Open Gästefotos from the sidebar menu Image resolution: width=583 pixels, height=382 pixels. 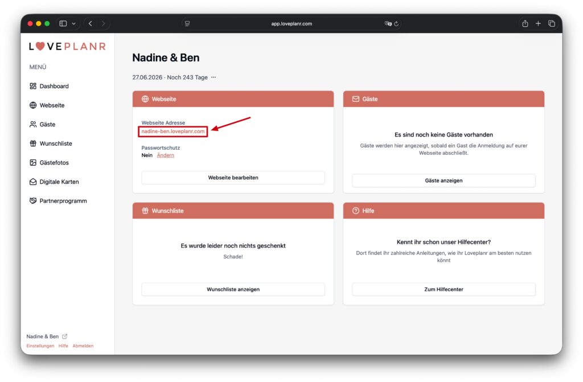pos(54,163)
